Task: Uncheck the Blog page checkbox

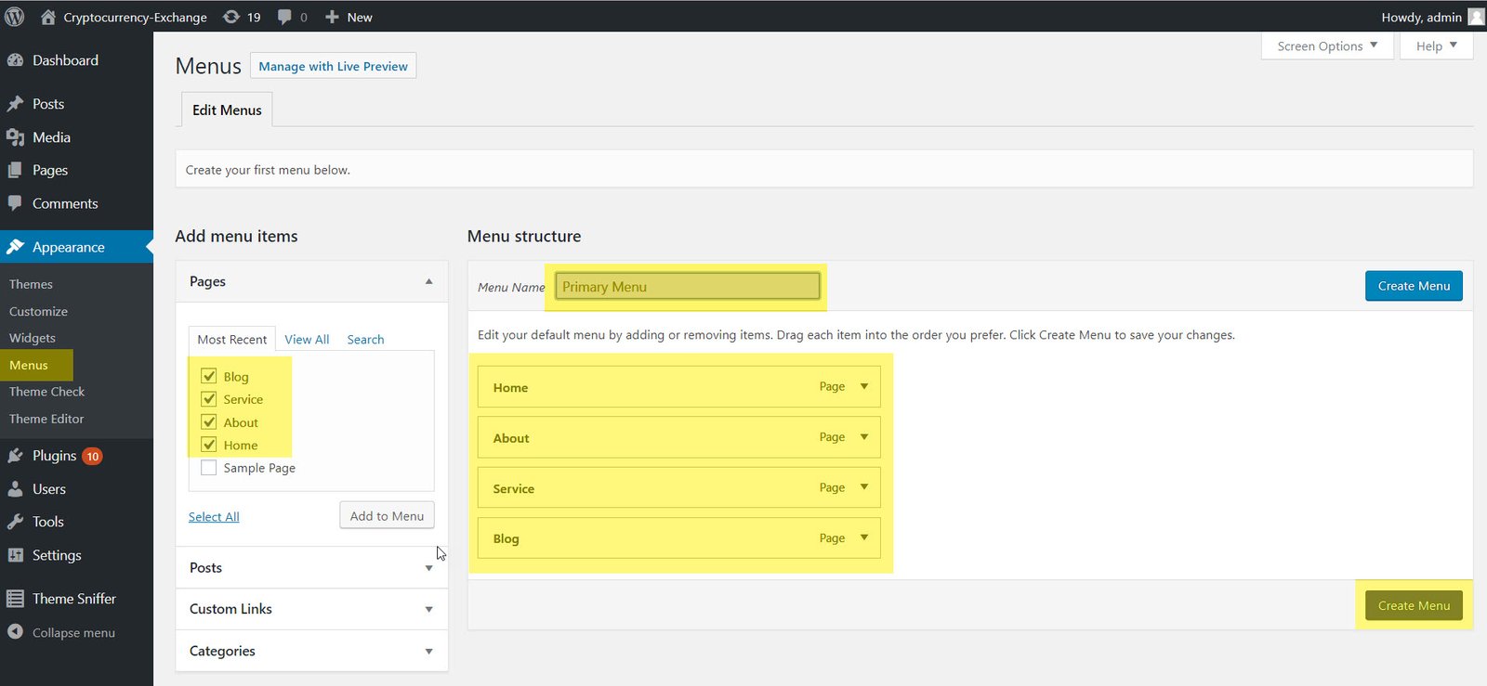Action: click(x=209, y=377)
